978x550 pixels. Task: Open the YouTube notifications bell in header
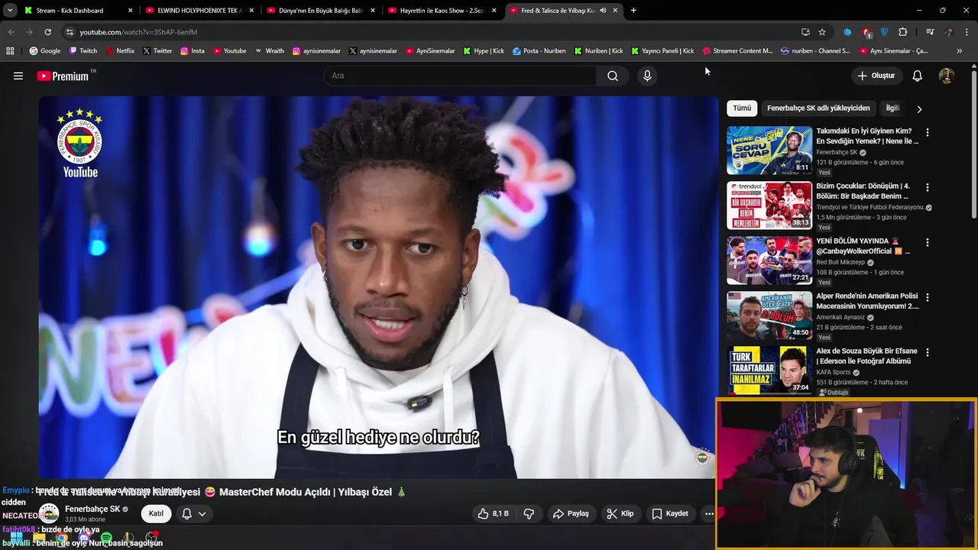click(x=918, y=76)
